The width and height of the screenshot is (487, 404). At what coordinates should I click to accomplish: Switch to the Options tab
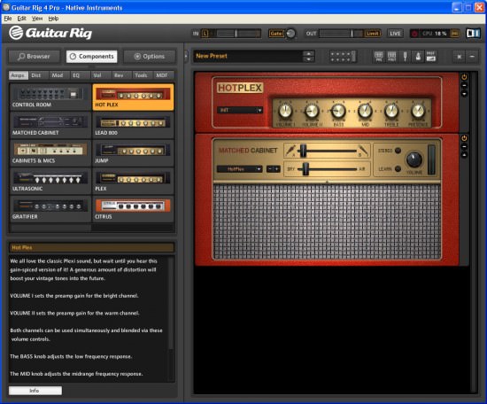tap(150, 57)
